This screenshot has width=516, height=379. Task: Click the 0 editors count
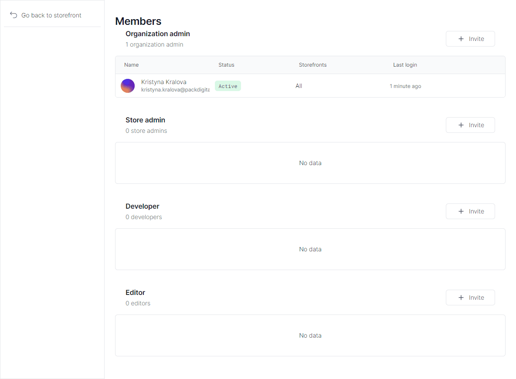coord(138,303)
